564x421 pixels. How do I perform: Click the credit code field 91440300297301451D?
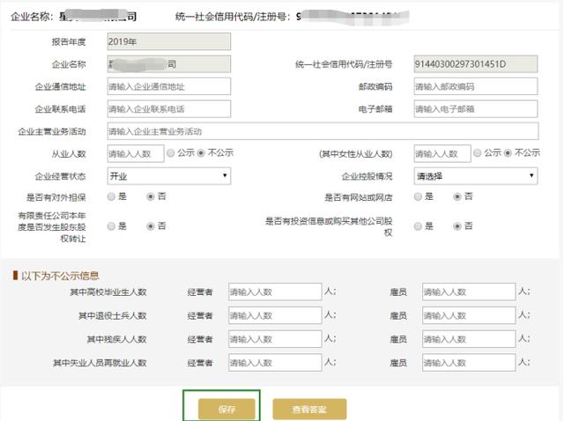coord(476,64)
